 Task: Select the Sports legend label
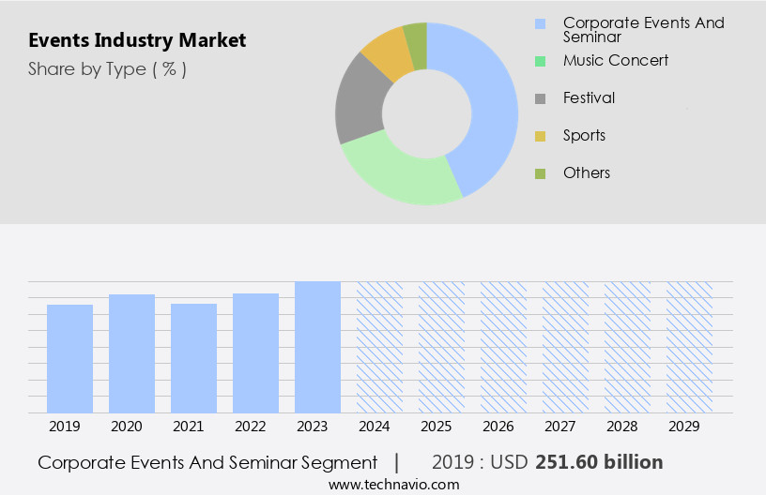(x=584, y=136)
